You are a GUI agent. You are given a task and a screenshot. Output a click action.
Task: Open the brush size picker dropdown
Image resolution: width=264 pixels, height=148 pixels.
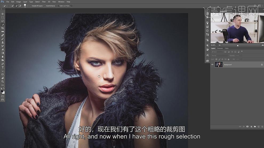point(27,6)
